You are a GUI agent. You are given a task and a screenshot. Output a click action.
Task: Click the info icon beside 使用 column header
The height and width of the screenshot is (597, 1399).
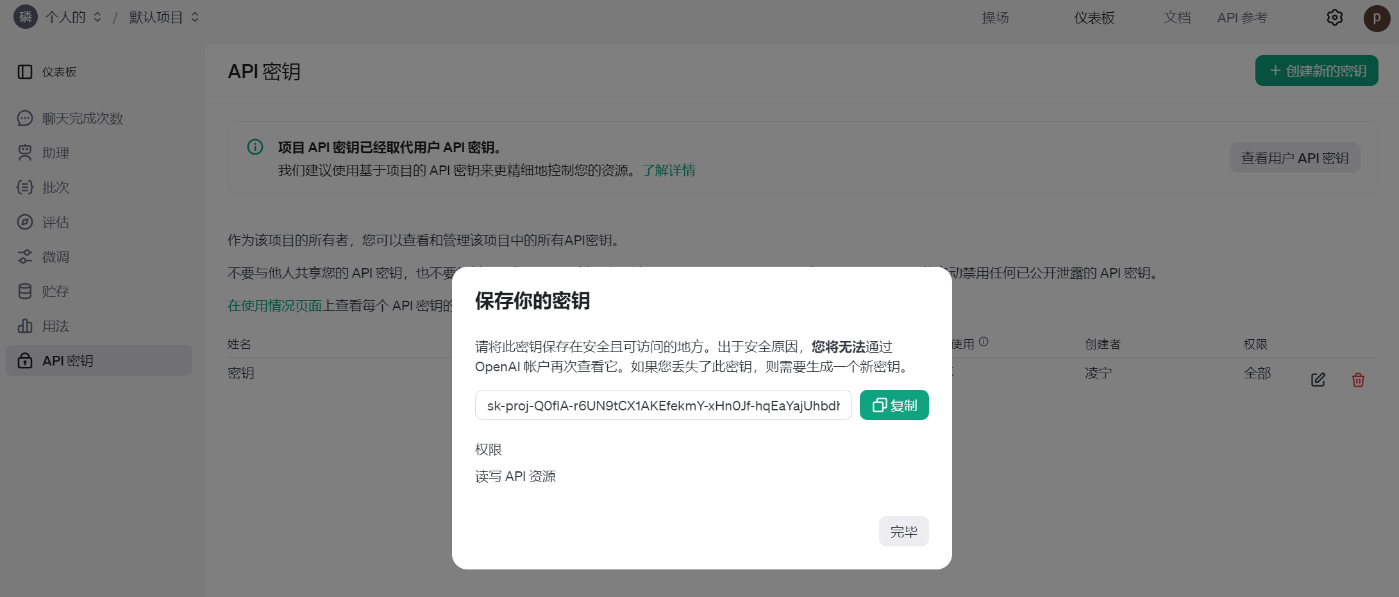tap(984, 342)
